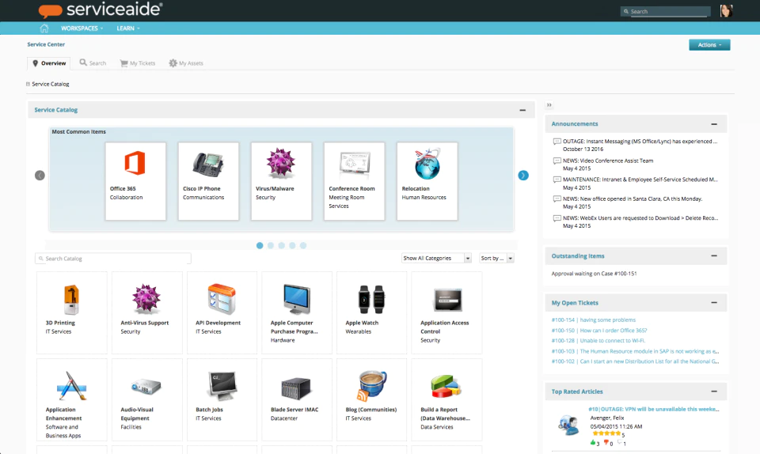The height and width of the screenshot is (454, 760).
Task: Open Blade Server IMAC item
Action: [x=297, y=399]
